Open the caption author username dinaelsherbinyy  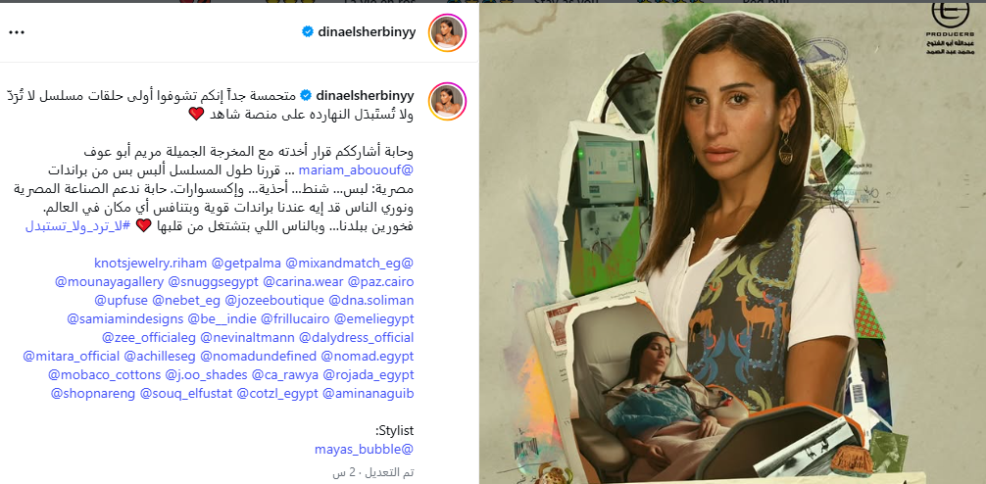(x=365, y=96)
